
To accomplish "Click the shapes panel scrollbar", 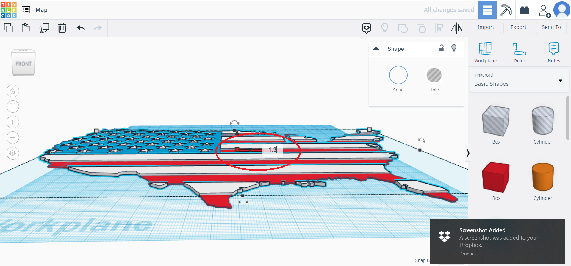I will coord(567,118).
